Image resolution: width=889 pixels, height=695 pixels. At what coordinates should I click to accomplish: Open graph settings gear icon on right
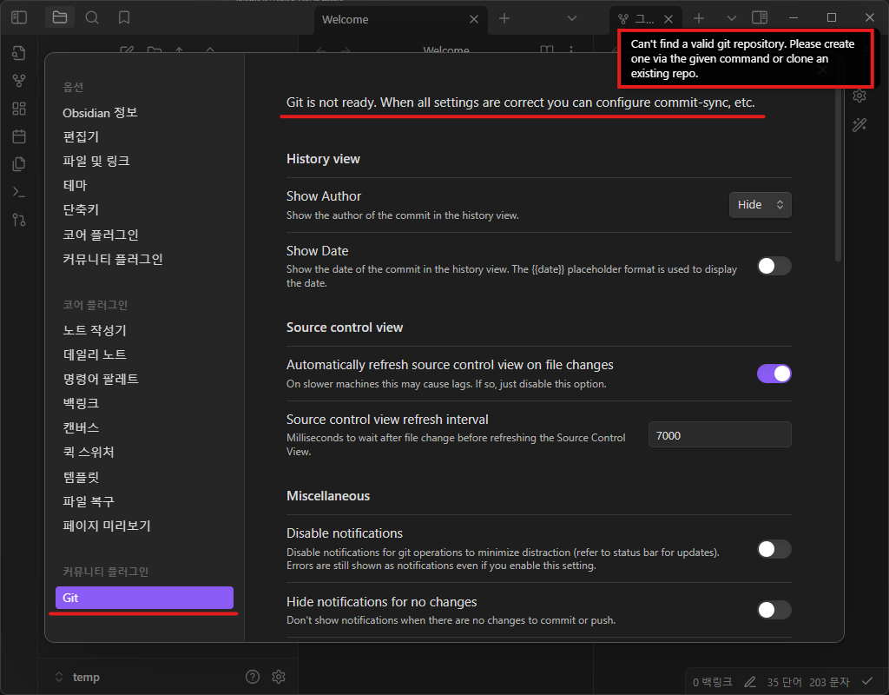[859, 96]
